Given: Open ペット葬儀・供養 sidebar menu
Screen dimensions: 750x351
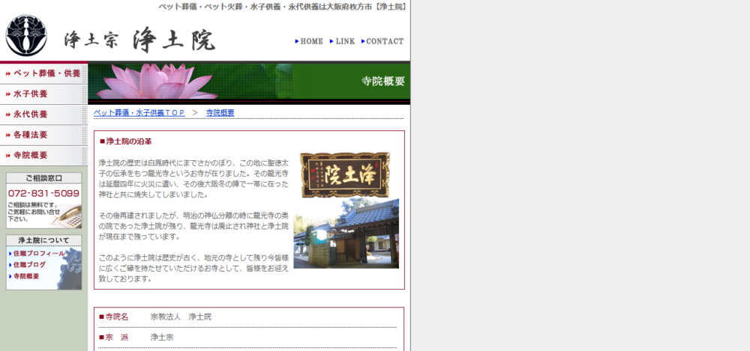Looking at the screenshot, I should [x=43, y=74].
